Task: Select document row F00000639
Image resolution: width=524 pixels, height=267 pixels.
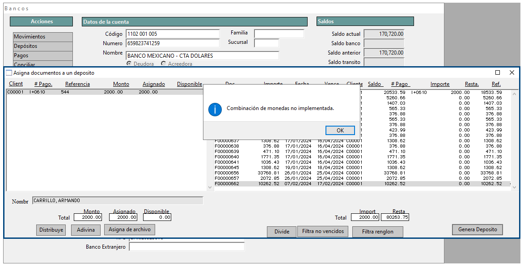Action: tap(363, 151)
